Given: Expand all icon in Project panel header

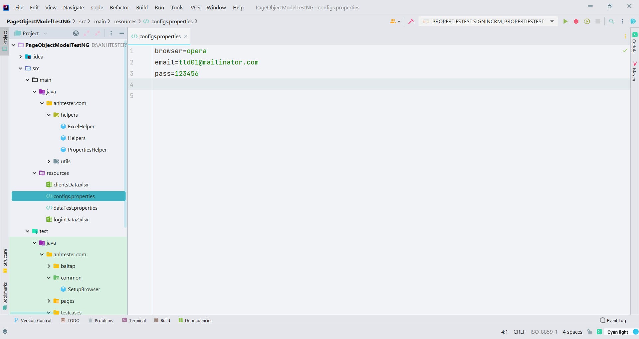Looking at the screenshot, I should [87, 33].
